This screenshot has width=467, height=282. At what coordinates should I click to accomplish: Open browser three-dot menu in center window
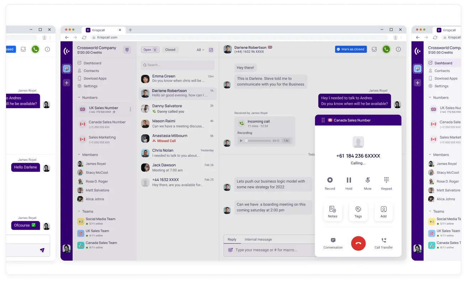401,37
